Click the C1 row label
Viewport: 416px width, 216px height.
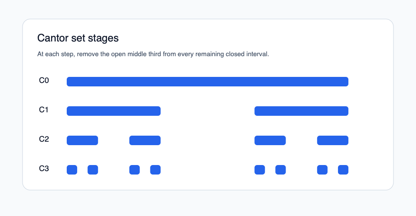click(x=44, y=110)
